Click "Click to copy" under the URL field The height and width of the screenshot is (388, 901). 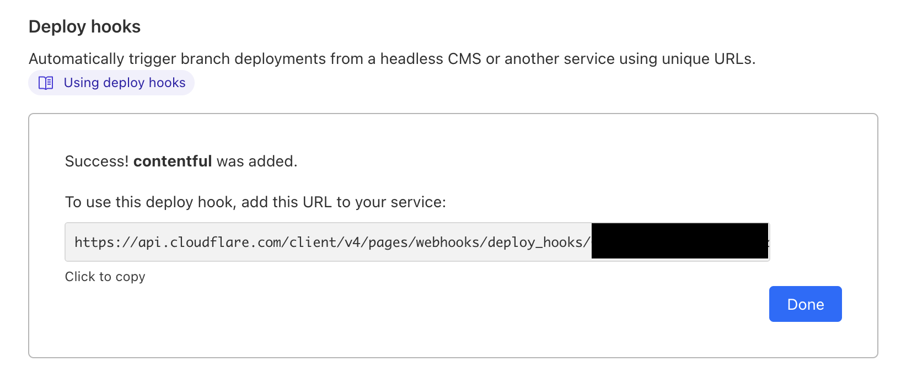(x=105, y=276)
